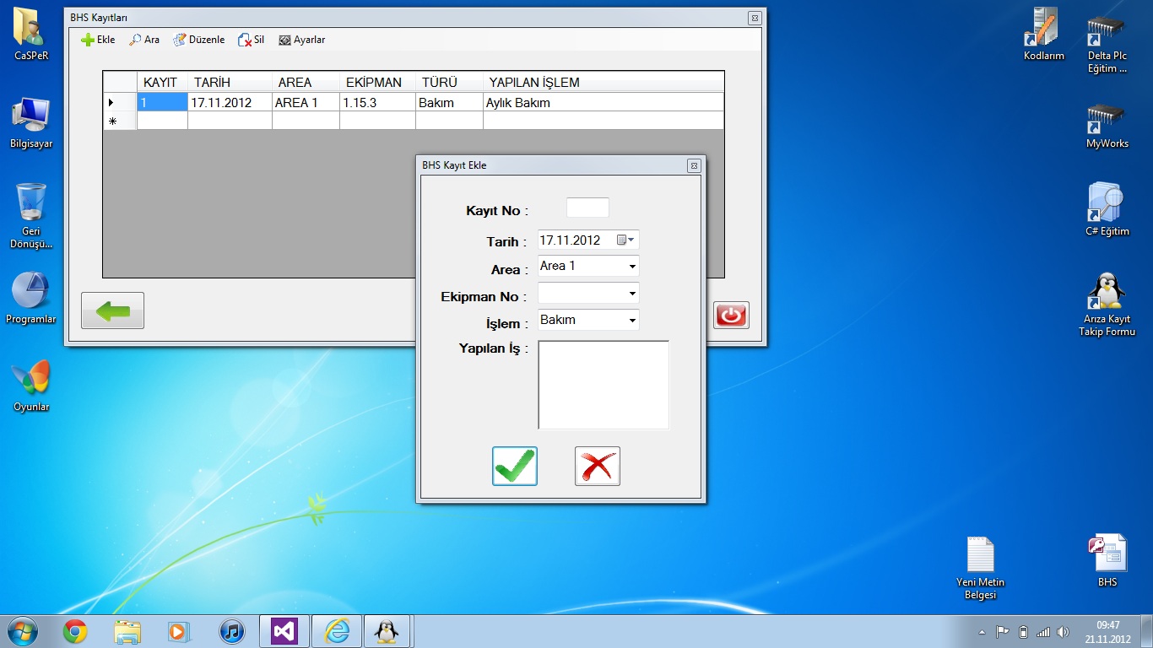Select the highlighted KAYIT cell with value 1
The image size is (1153, 648).
[162, 102]
